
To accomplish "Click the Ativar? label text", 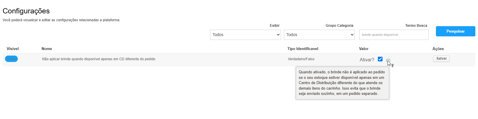I will pos(367,60).
